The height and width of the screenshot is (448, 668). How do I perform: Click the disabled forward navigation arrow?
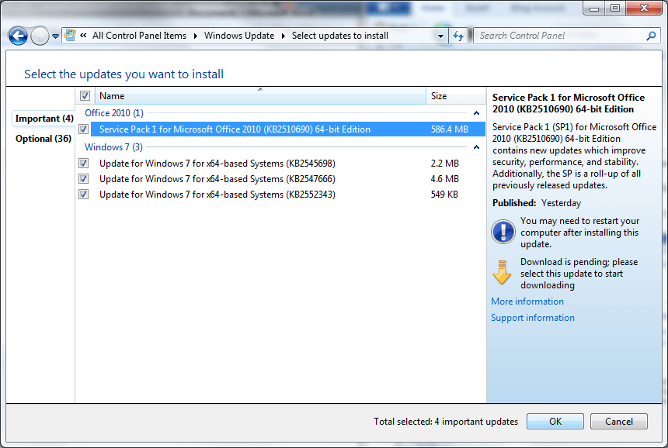[37, 36]
